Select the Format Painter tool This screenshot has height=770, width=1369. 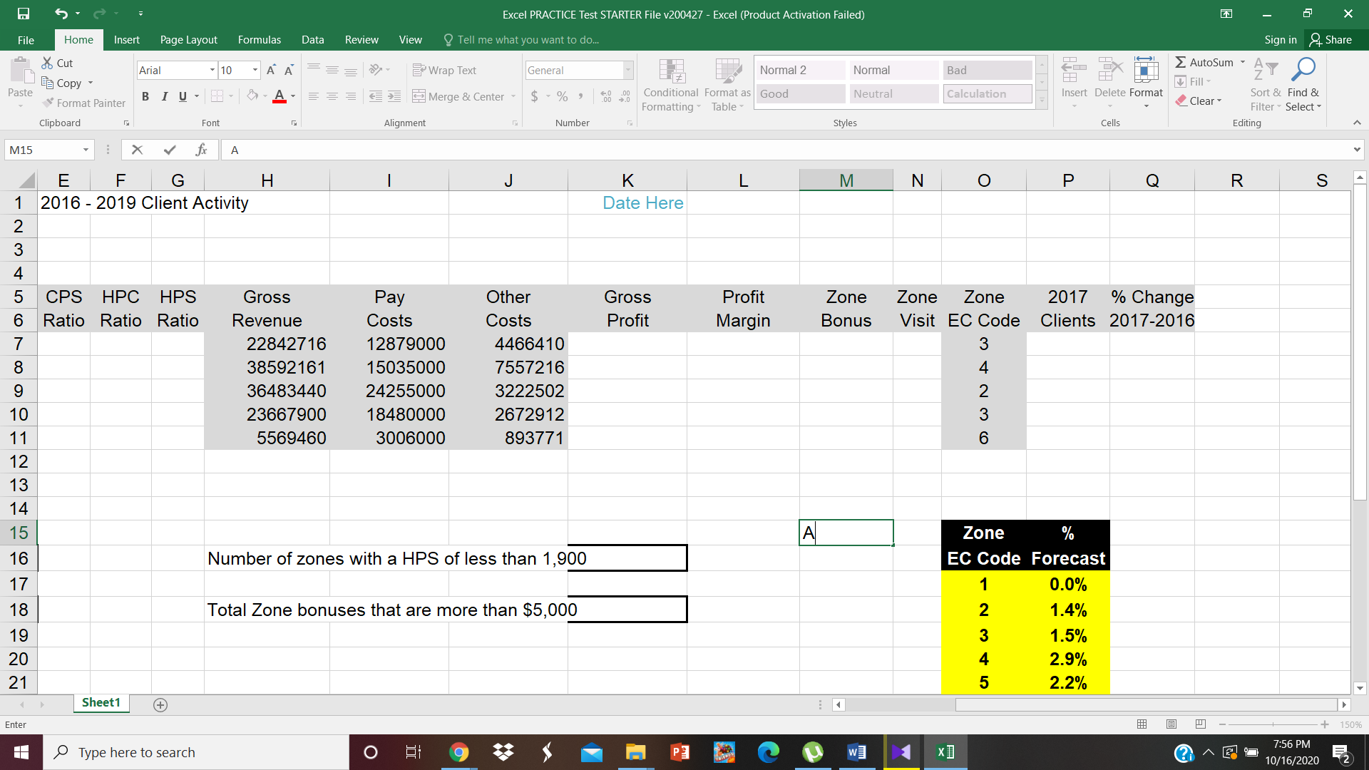coord(83,103)
